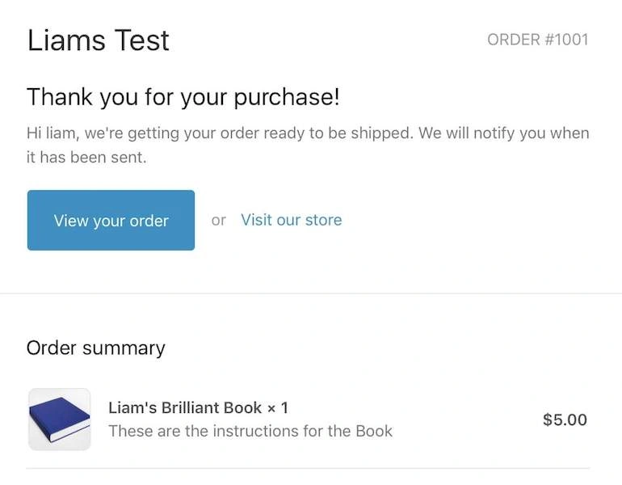Click the "View your order" button
622x485 pixels.
(x=111, y=220)
